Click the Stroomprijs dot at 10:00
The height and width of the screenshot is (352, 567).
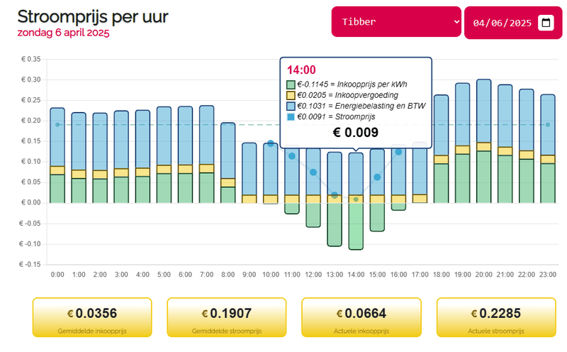click(x=270, y=143)
